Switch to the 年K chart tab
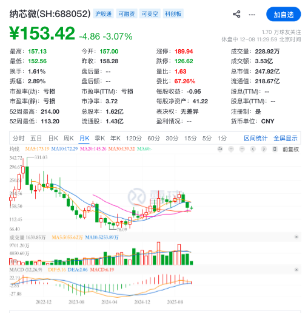308x313 pixels. [115, 139]
